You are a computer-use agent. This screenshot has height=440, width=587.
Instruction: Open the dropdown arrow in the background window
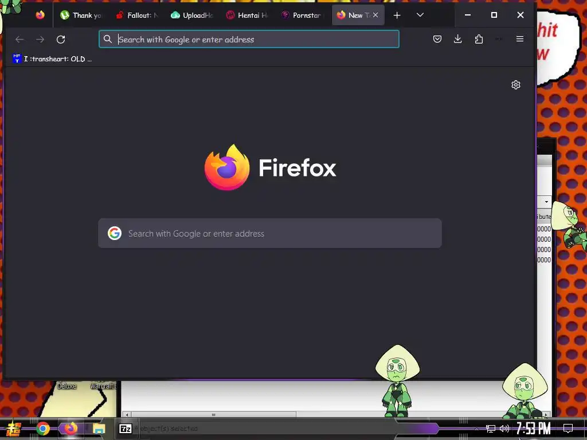[x=546, y=202]
